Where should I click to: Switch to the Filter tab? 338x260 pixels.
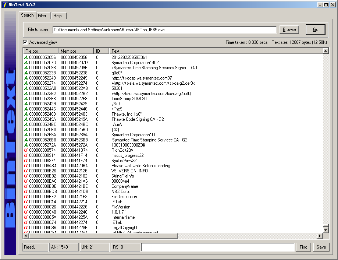pyautogui.click(x=42, y=16)
